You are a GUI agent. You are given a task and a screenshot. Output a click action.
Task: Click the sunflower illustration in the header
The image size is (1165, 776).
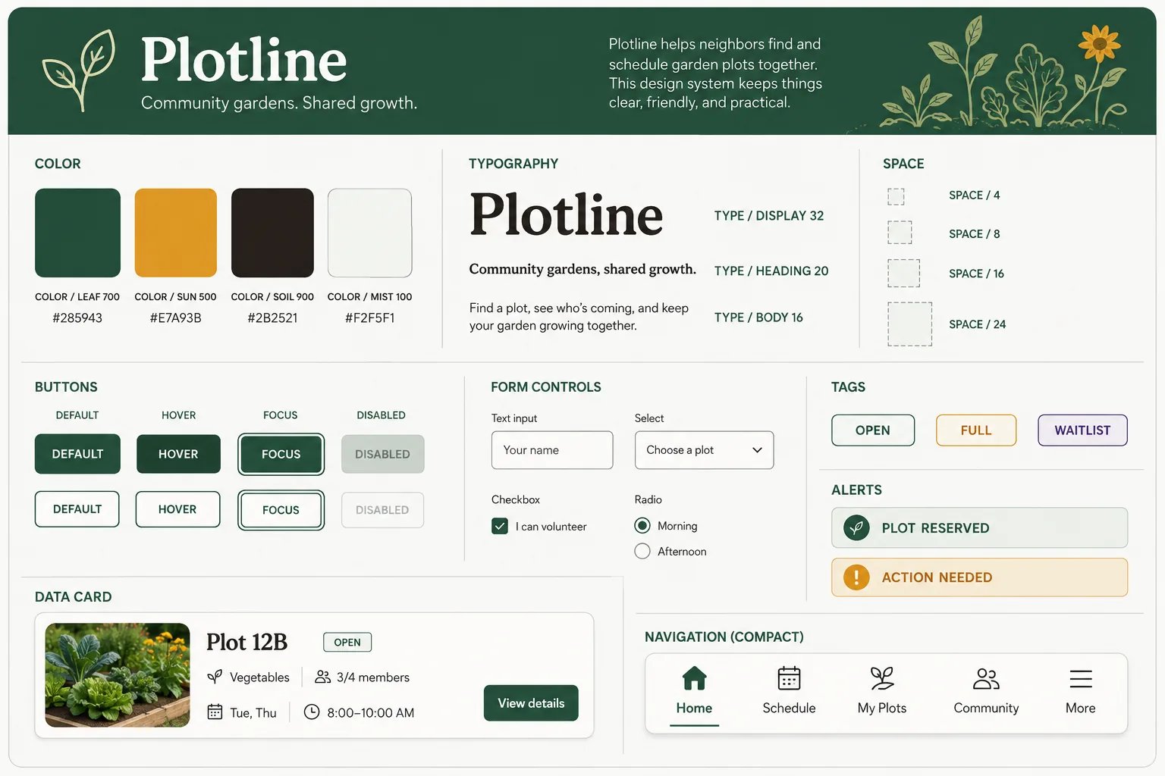pos(1100,43)
